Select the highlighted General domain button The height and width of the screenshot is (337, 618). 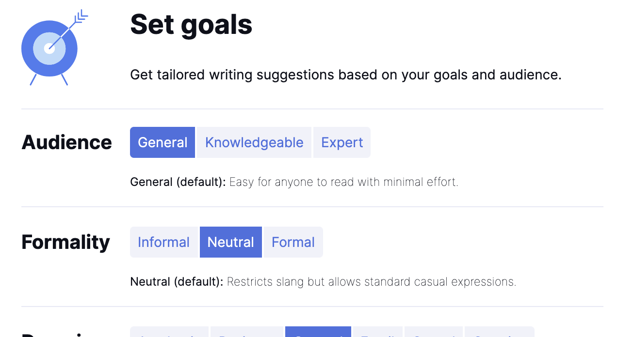point(318,332)
